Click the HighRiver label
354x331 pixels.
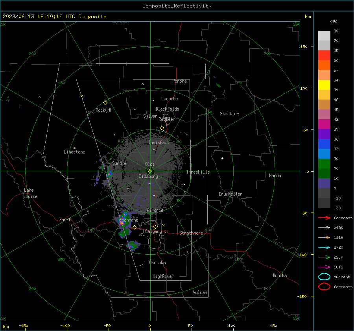click(x=163, y=276)
